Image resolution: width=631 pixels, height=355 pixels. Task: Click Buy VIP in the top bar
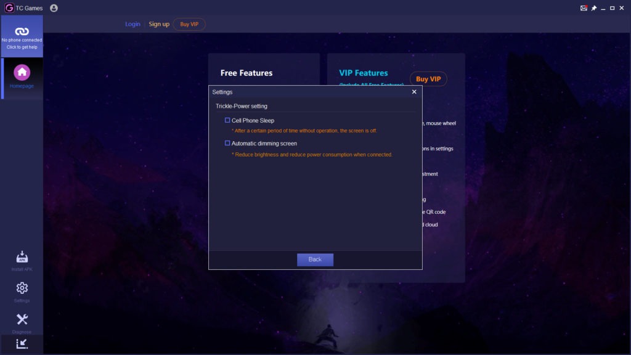coord(189,24)
